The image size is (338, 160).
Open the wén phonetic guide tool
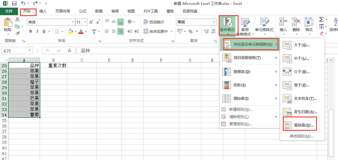(x=94, y=31)
